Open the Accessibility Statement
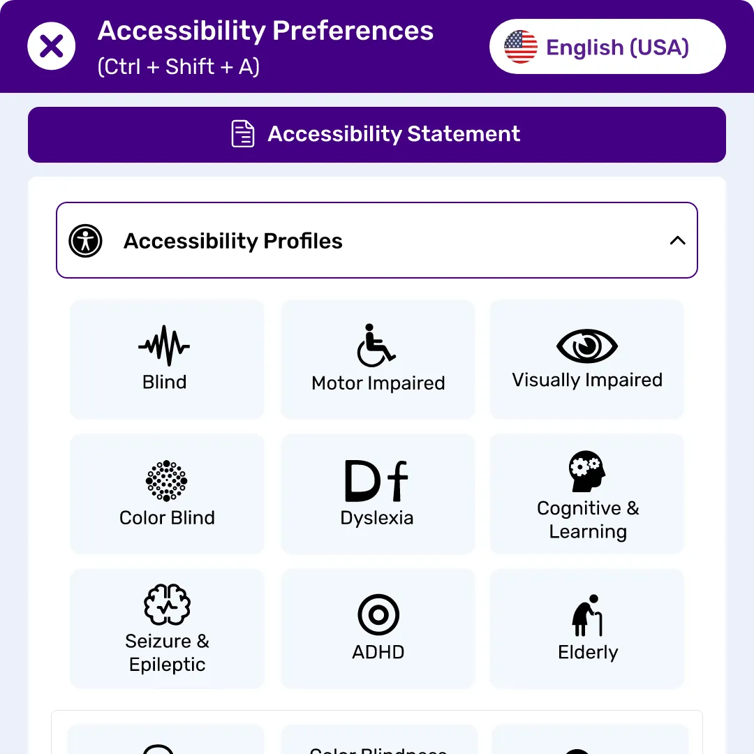The width and height of the screenshot is (754, 754). 377,134
